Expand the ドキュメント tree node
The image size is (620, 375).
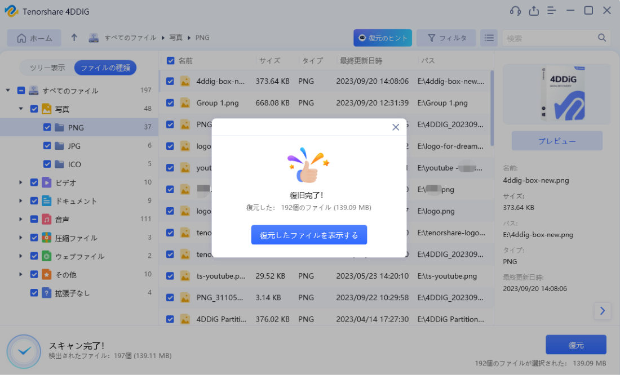[x=21, y=201]
